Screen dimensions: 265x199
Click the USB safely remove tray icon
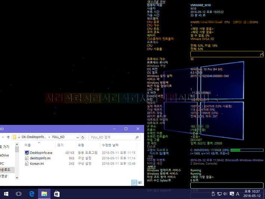pos(213,194)
